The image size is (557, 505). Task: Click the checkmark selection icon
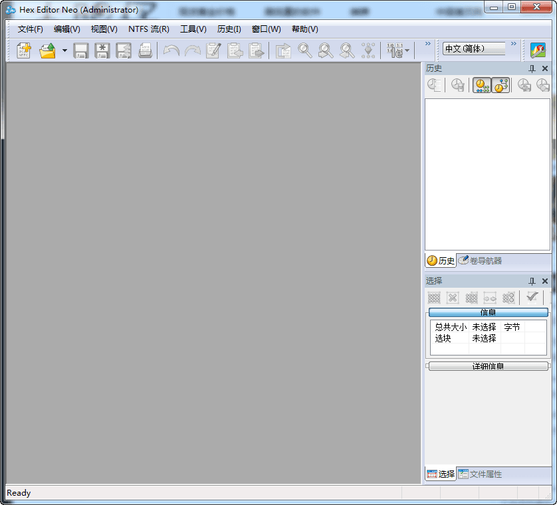coord(532,297)
